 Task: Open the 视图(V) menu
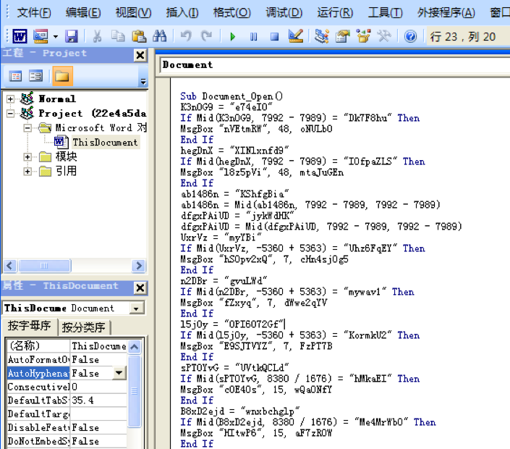(133, 13)
